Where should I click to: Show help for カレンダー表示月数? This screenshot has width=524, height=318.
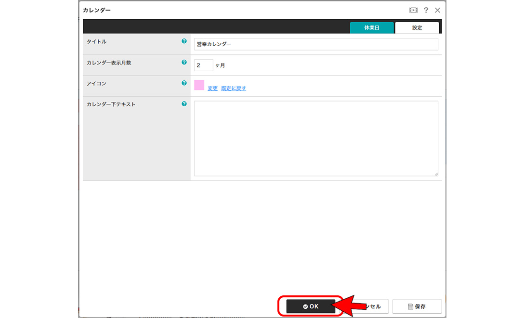point(184,63)
